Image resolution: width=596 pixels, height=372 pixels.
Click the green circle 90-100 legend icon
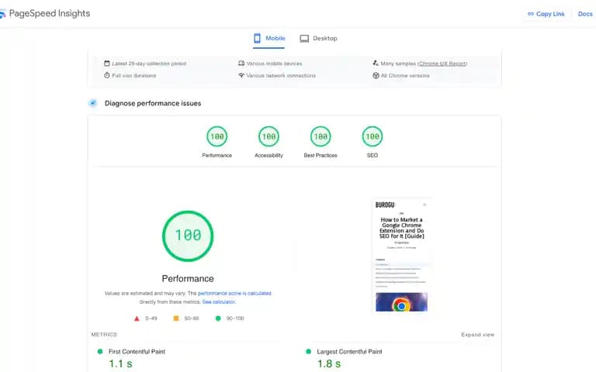tap(218, 319)
